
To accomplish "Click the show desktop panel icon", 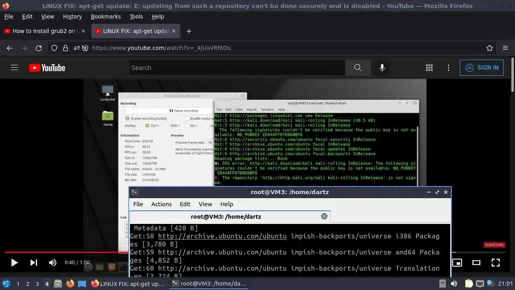I will (x=82, y=284).
